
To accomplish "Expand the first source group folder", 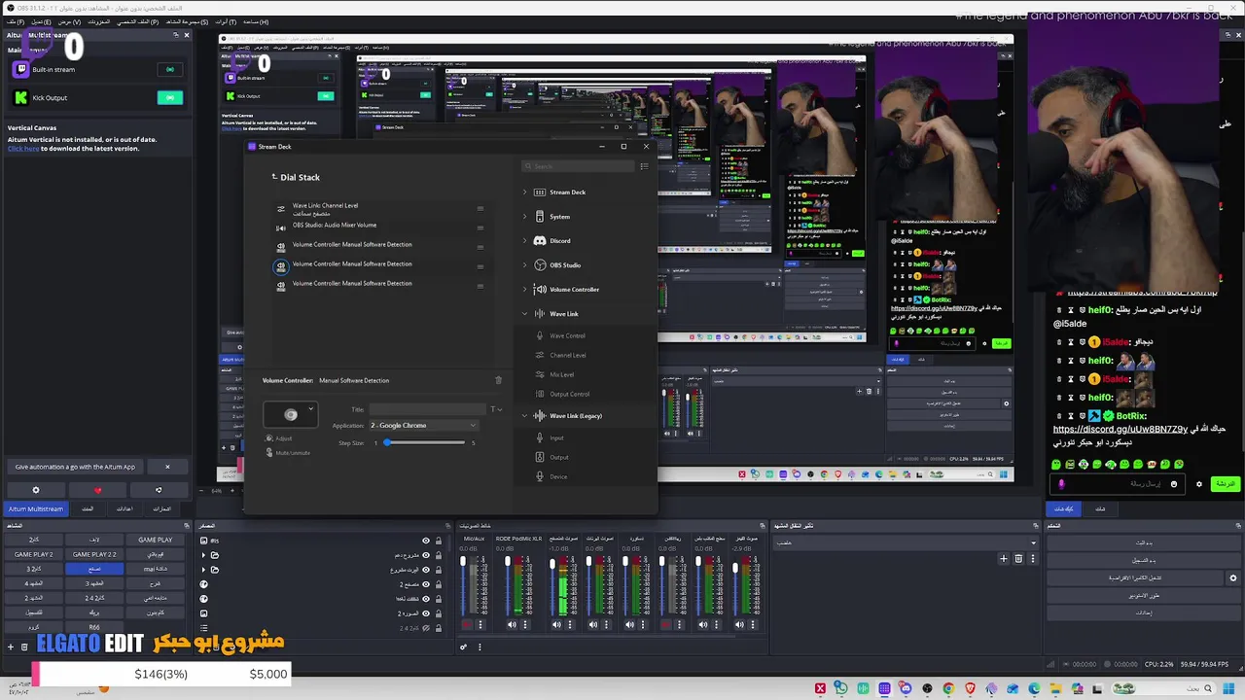I will pos(203,555).
